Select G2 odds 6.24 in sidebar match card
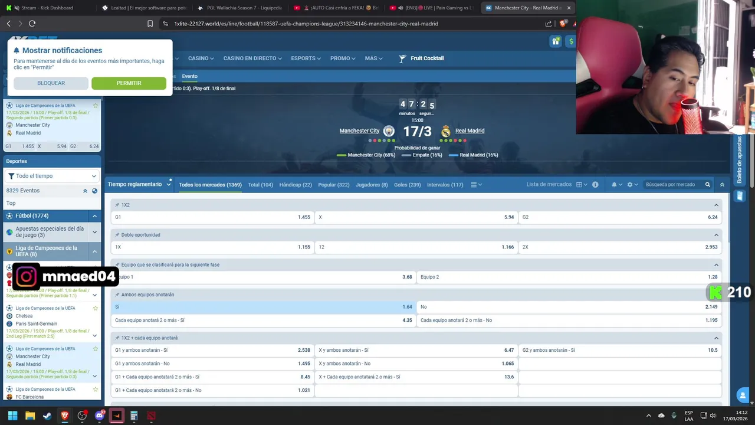 [x=85, y=146]
